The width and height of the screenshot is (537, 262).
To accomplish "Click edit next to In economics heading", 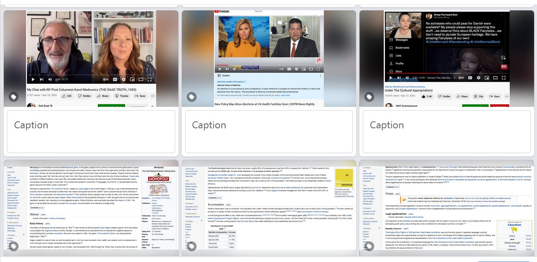I will click(x=228, y=205).
